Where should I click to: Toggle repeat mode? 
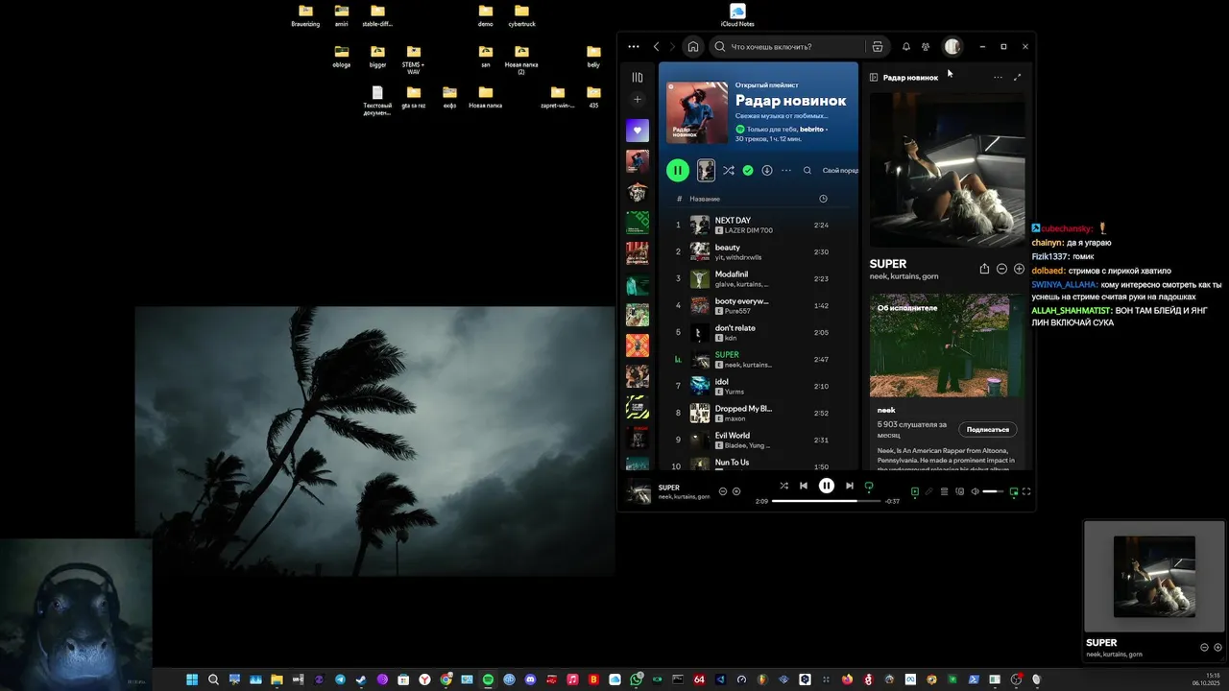tap(869, 486)
